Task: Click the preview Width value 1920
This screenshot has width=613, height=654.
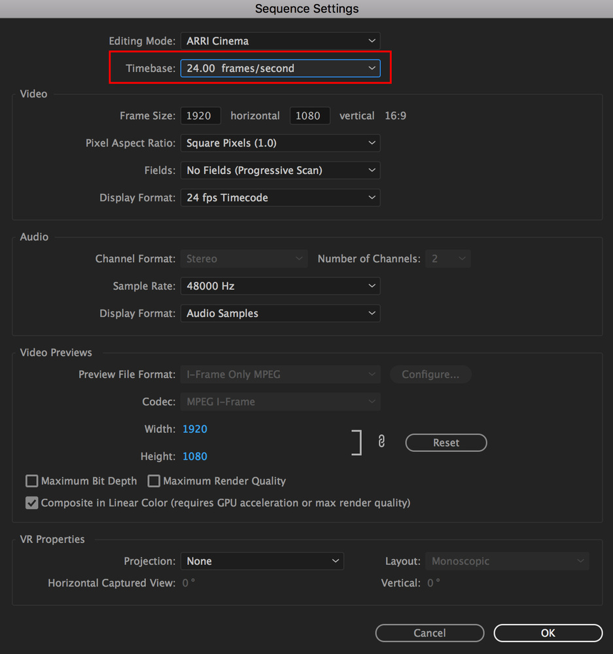Action: [195, 430]
